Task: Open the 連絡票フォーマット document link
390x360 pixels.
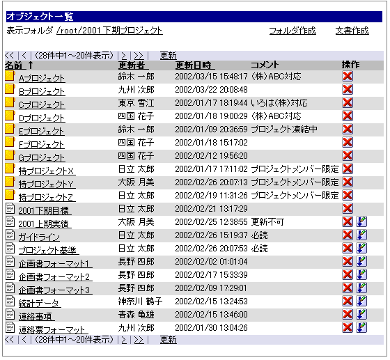Action: 53,330
